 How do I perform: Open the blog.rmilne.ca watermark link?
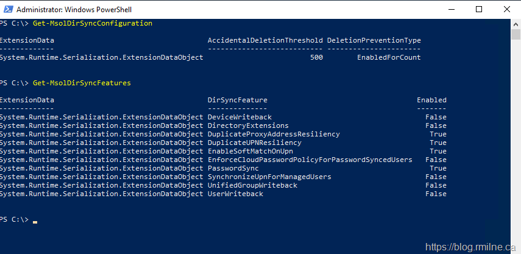[470, 247]
